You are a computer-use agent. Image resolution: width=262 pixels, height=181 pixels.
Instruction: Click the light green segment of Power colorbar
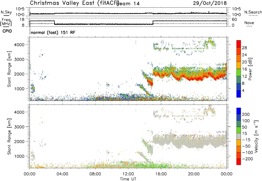[x=239, y=73]
